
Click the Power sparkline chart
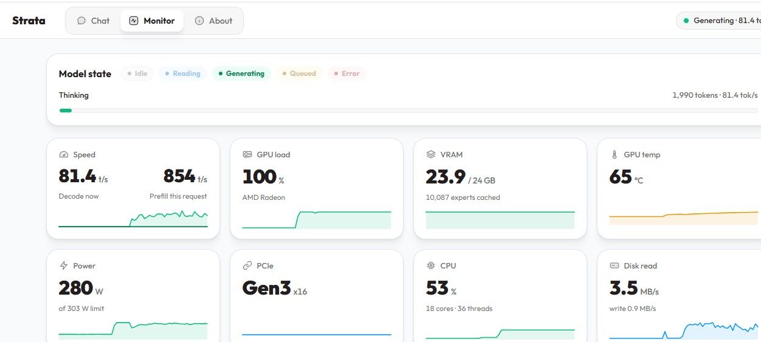[133, 330]
